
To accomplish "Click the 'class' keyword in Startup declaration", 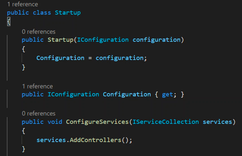I will pos(42,13).
